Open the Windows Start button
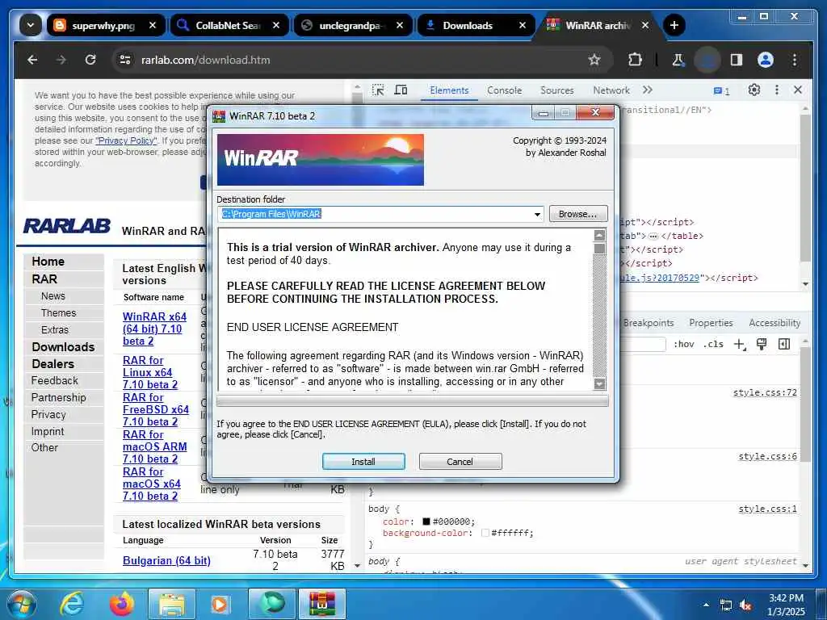Viewport: 827px width, 620px height. click(x=20, y=604)
